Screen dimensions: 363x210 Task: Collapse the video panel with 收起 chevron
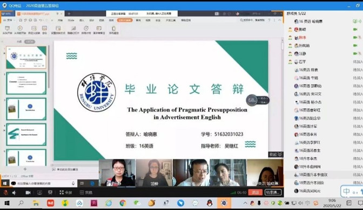[x=275, y=155]
